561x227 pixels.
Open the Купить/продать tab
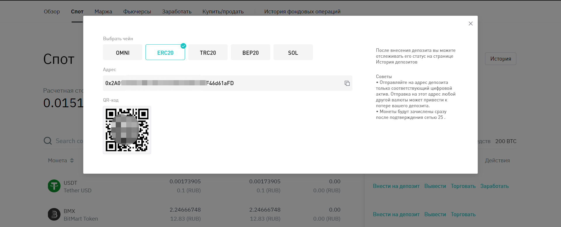[223, 12]
